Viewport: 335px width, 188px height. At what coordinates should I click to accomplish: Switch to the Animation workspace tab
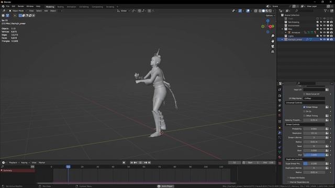pyautogui.click(x=71, y=7)
